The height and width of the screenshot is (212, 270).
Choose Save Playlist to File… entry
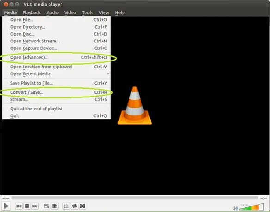(x=57, y=83)
